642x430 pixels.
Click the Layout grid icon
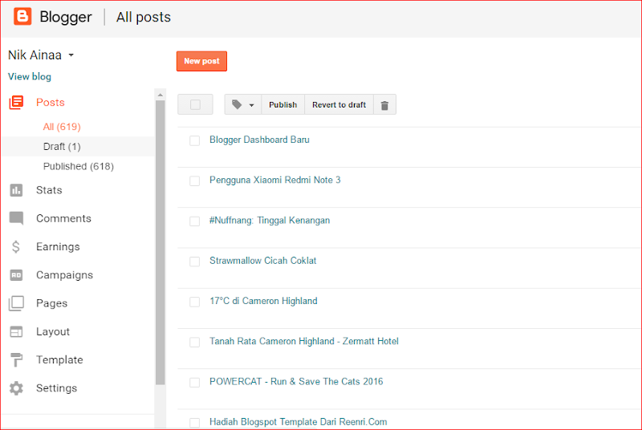pos(16,331)
